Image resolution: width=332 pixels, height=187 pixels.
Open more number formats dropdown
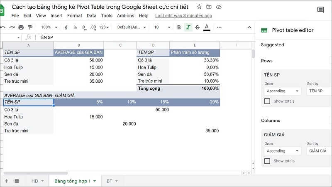click(x=104, y=27)
